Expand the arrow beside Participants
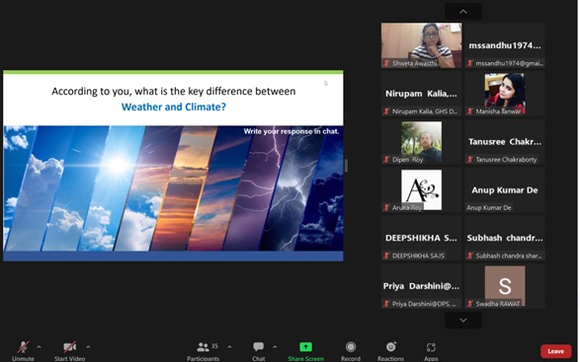This screenshot has width=580, height=362. coord(229,347)
